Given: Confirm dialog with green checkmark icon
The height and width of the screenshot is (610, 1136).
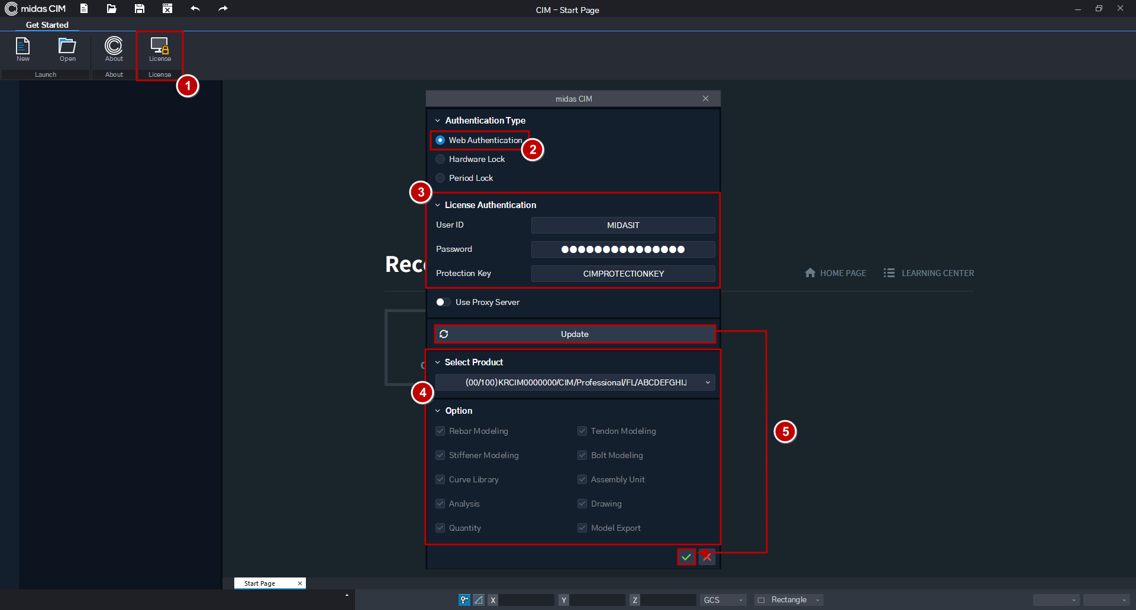Looking at the screenshot, I should [686, 557].
